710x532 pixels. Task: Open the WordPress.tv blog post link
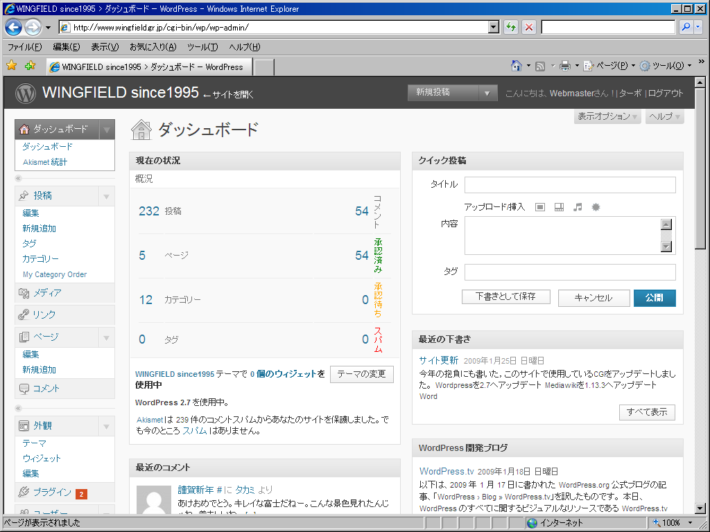pyautogui.click(x=447, y=471)
